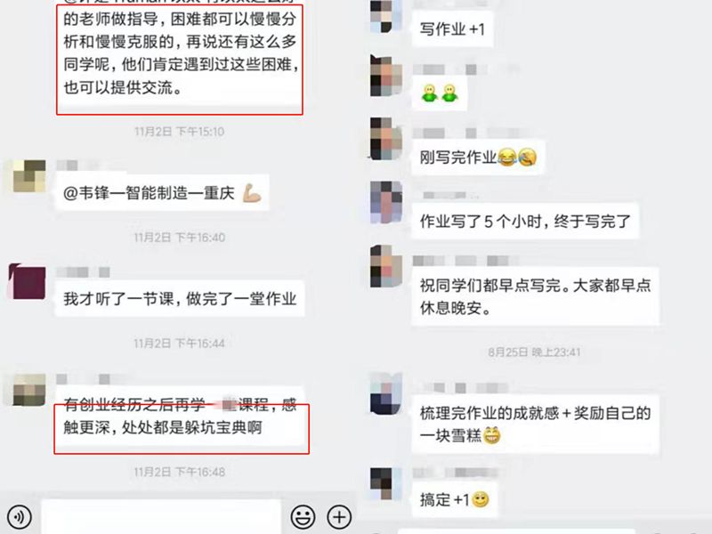The image size is (712, 534).
Task: Select 作业写了5个小时 message bubble
Action: [x=525, y=222]
